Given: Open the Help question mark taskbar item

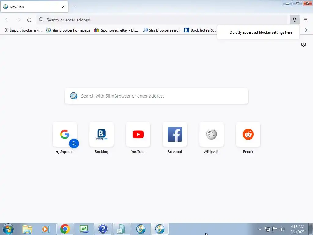Looking at the screenshot, I should pos(103,229).
